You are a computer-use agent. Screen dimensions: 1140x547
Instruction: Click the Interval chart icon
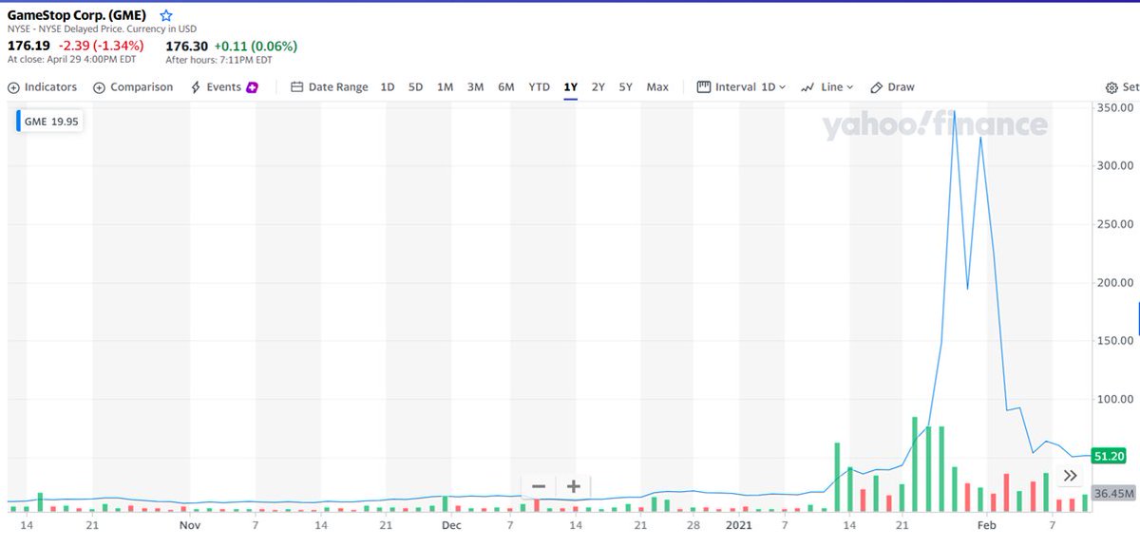point(704,86)
